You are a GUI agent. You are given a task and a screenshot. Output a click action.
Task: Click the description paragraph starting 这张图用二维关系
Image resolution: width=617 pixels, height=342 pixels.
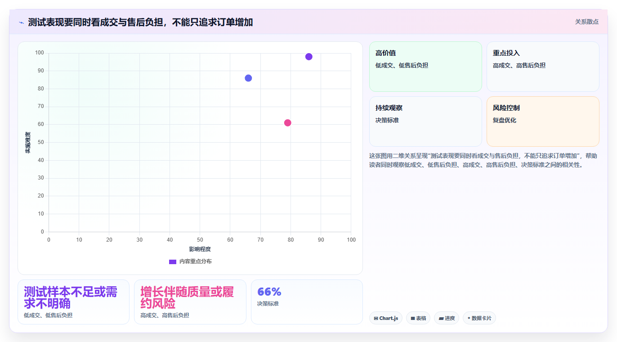[x=483, y=160]
